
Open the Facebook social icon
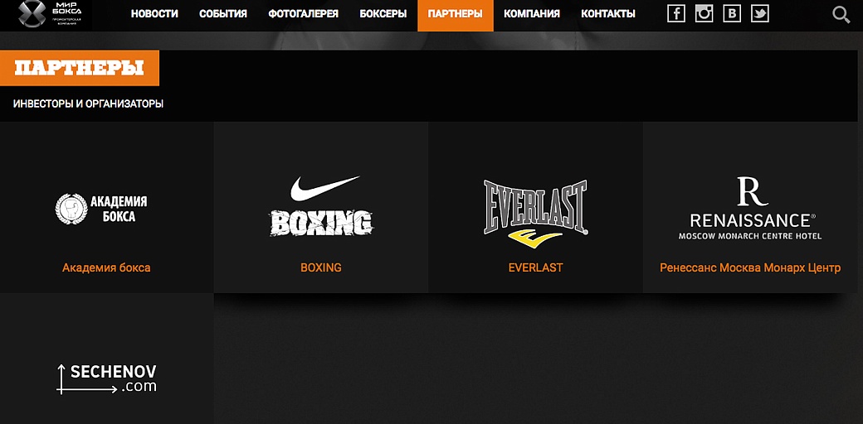[675, 14]
